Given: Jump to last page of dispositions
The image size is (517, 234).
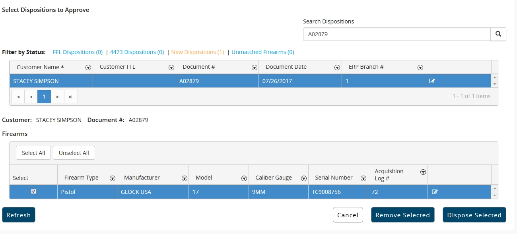Looking at the screenshot, I should (x=71, y=97).
